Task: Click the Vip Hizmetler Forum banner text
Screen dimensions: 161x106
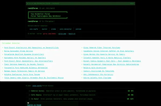Action: (40, 14)
